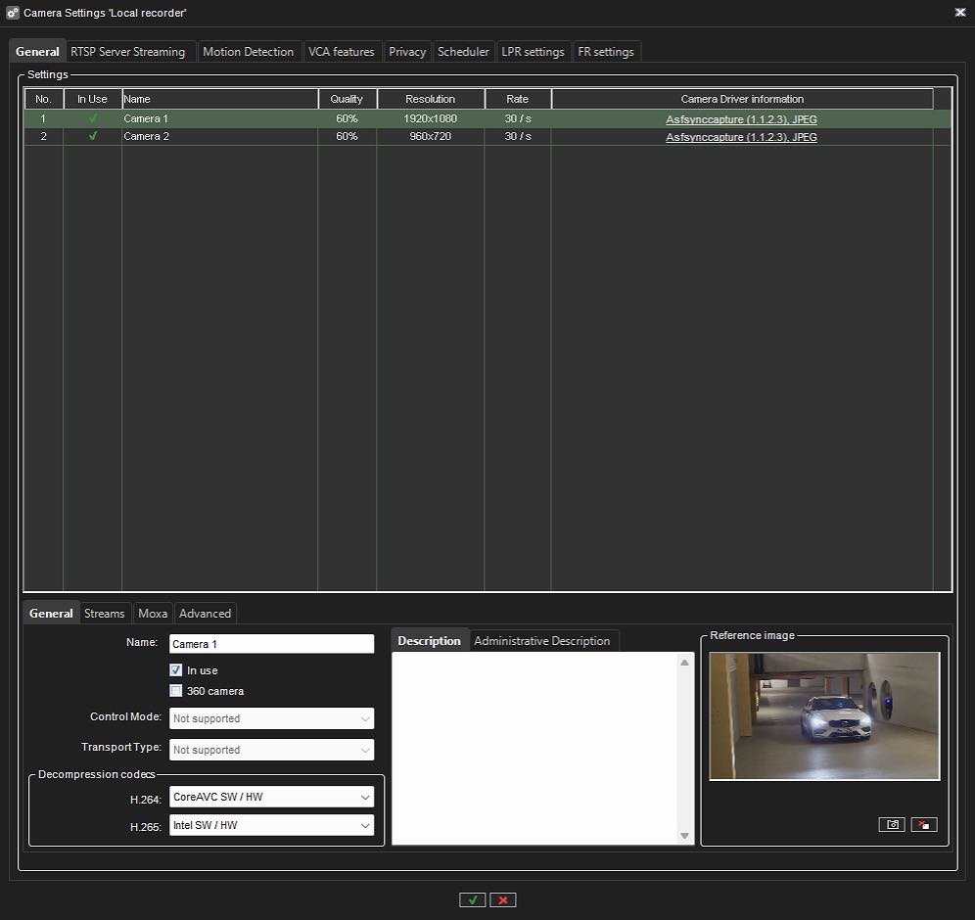The image size is (975, 920).
Task: Click the camera Name input field
Action: tap(271, 644)
